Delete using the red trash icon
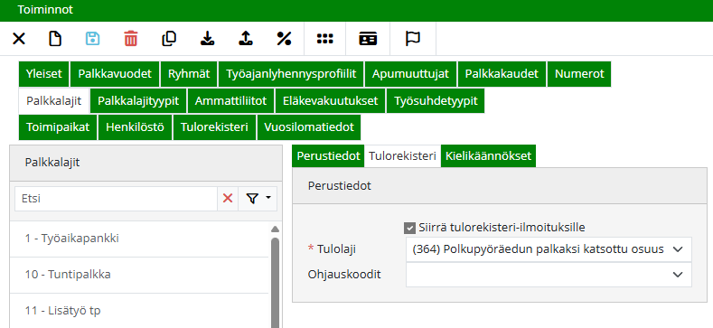The image size is (713, 328). (x=130, y=39)
